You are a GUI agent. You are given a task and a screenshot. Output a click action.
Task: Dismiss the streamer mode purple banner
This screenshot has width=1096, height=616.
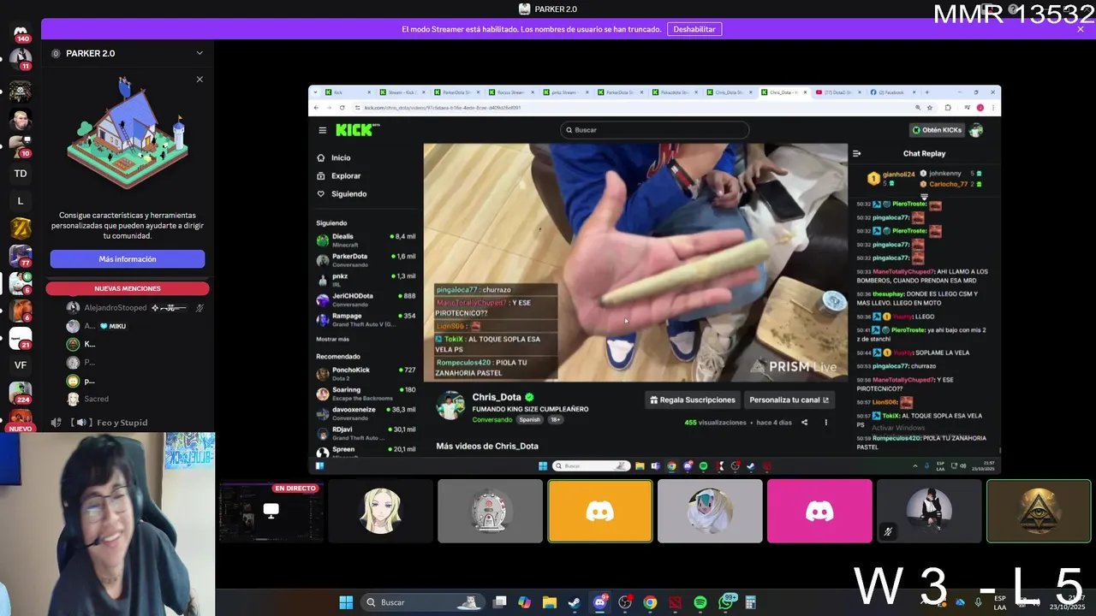coord(1081,29)
